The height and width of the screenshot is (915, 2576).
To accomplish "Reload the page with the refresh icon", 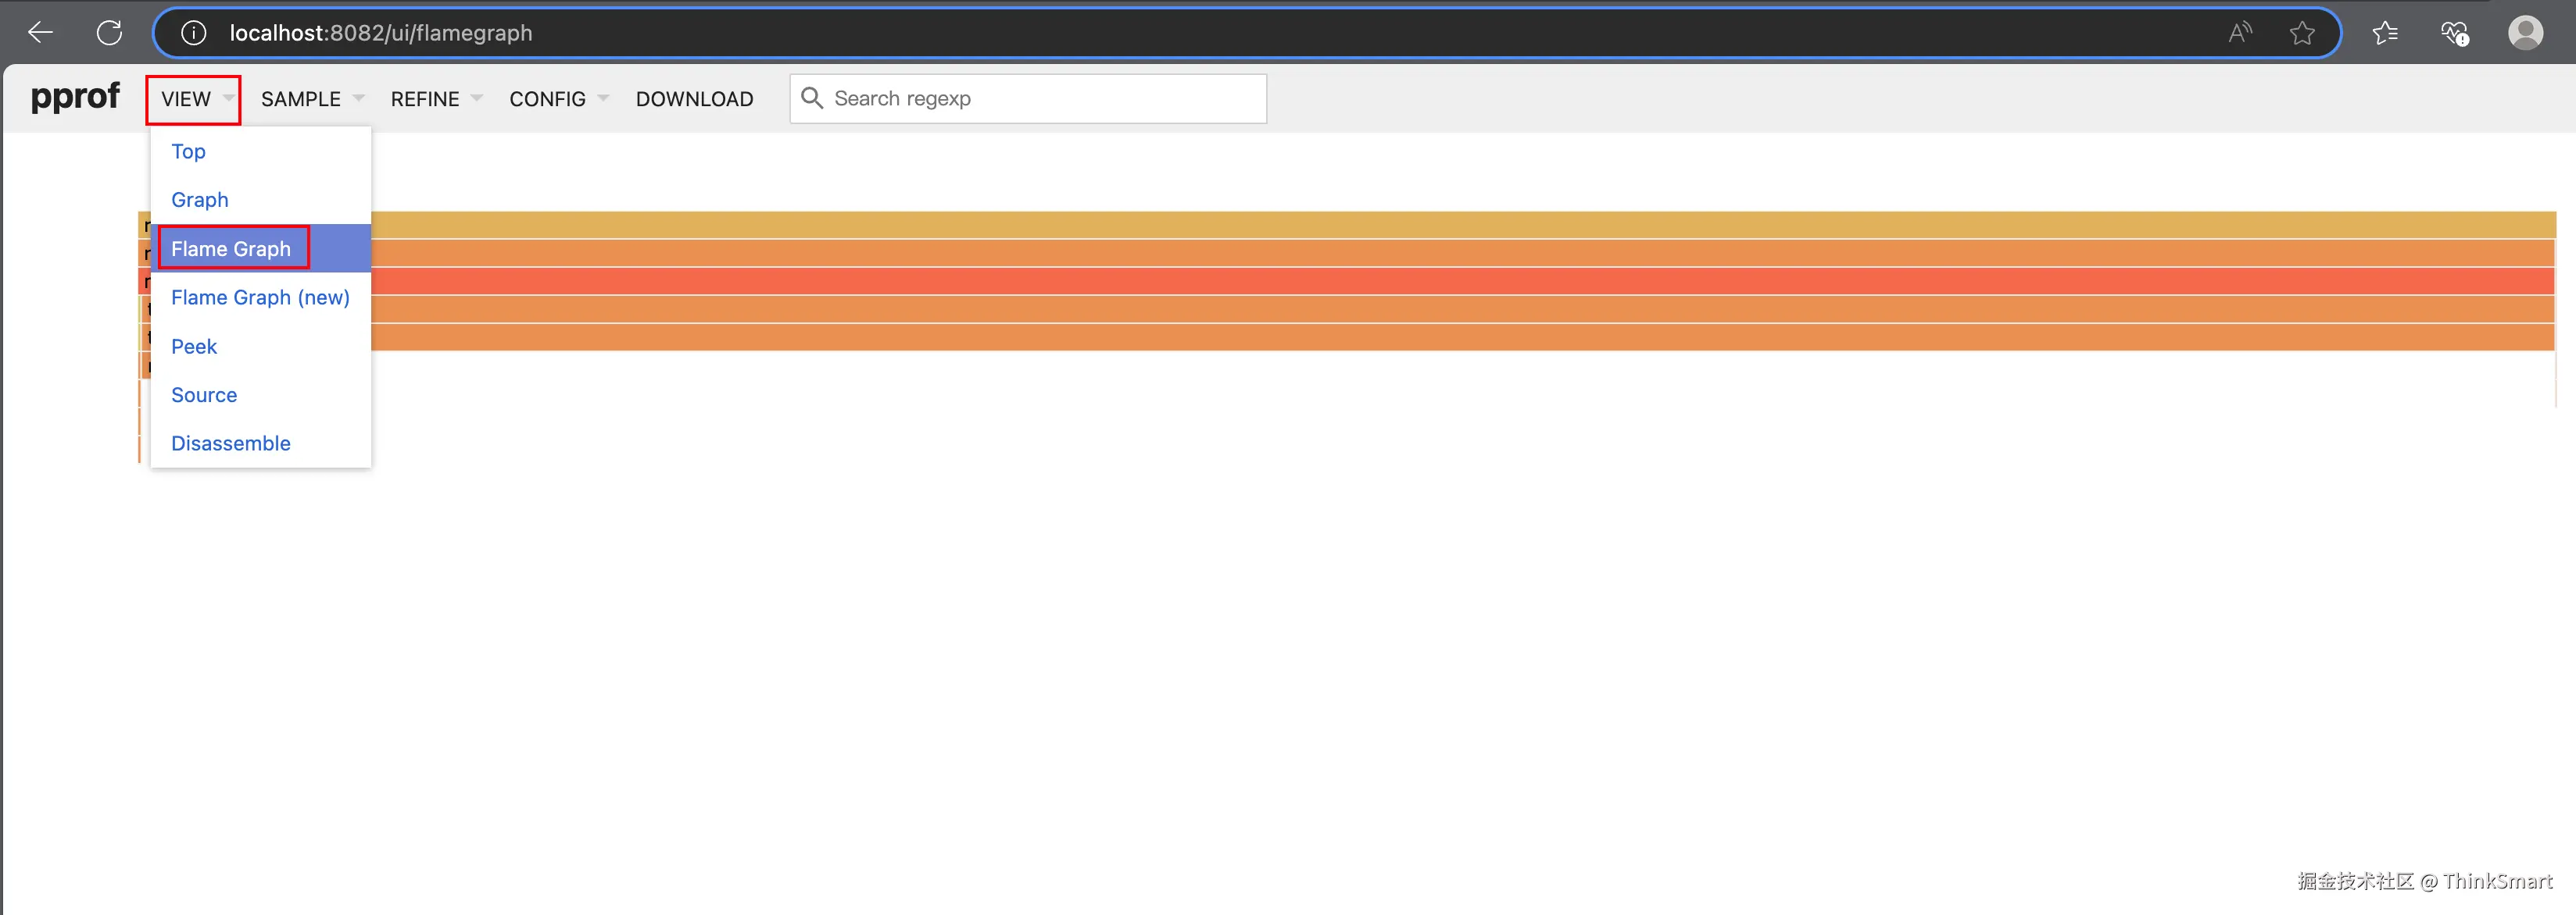I will click(x=109, y=33).
